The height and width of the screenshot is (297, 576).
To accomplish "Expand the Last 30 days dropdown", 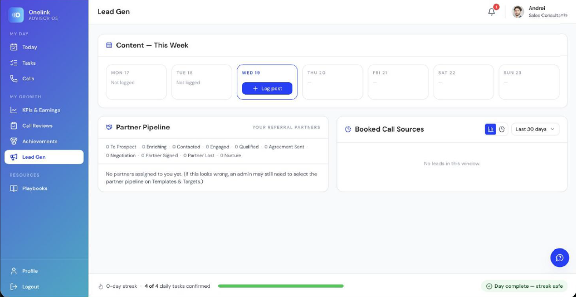I will [535, 129].
